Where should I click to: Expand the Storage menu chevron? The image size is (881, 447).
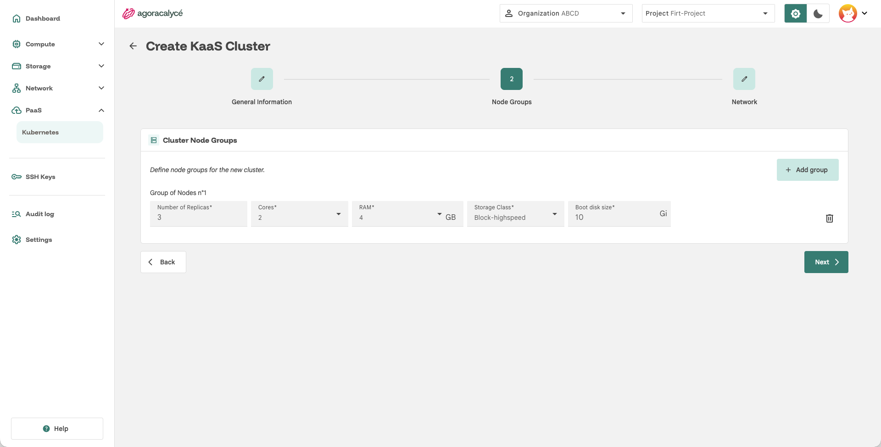pos(101,66)
